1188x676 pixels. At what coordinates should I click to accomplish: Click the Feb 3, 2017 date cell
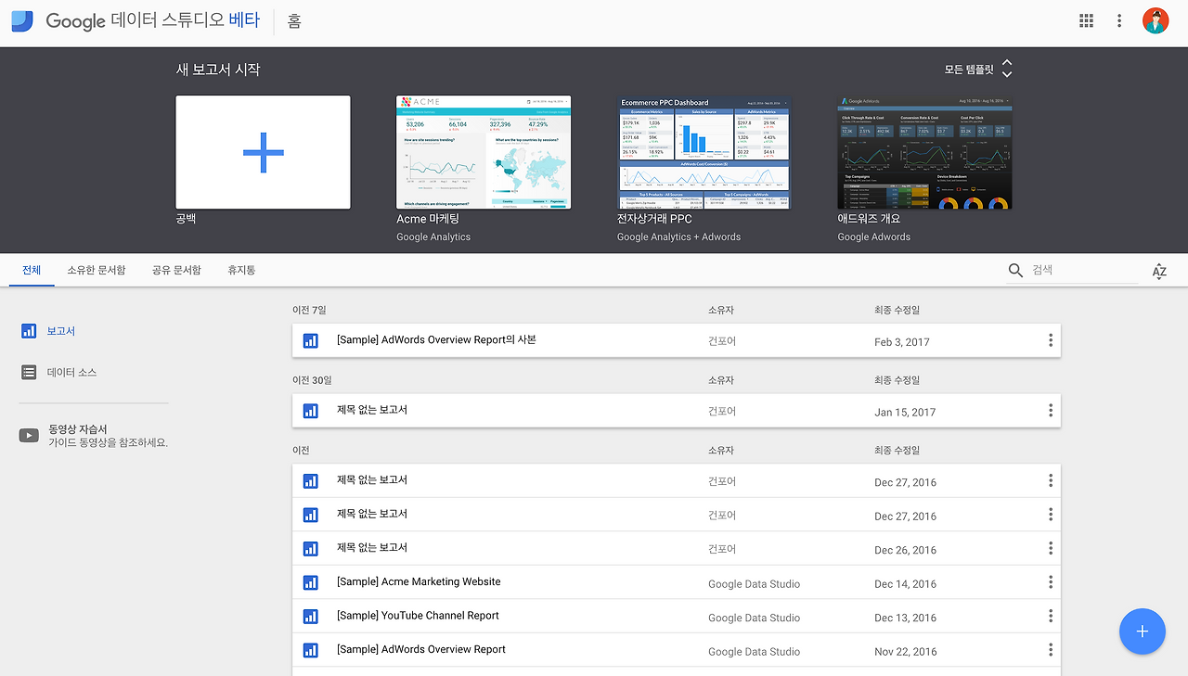tap(901, 342)
